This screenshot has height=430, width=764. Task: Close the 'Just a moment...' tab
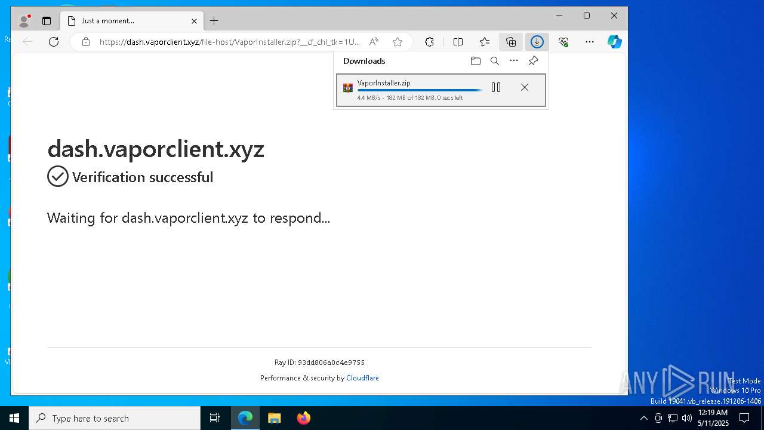tap(194, 21)
